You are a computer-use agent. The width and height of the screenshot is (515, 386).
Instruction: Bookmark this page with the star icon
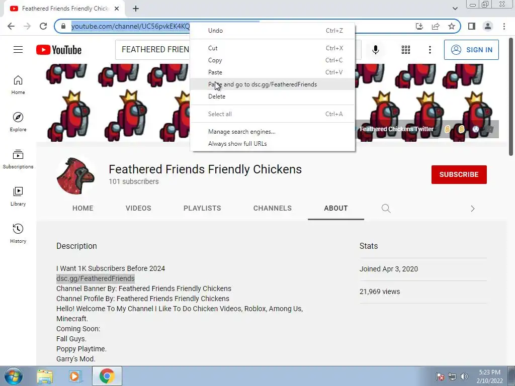pyautogui.click(x=452, y=26)
